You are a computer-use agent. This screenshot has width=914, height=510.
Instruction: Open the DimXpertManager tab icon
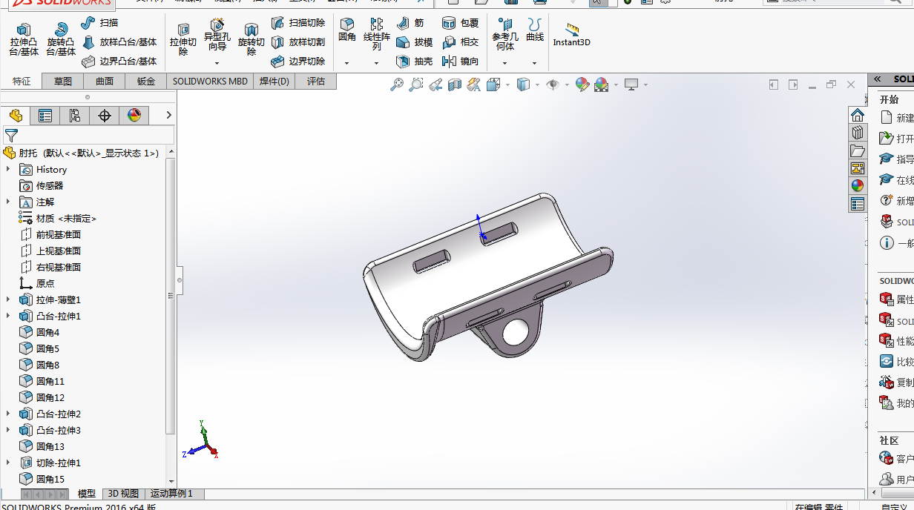tap(105, 115)
